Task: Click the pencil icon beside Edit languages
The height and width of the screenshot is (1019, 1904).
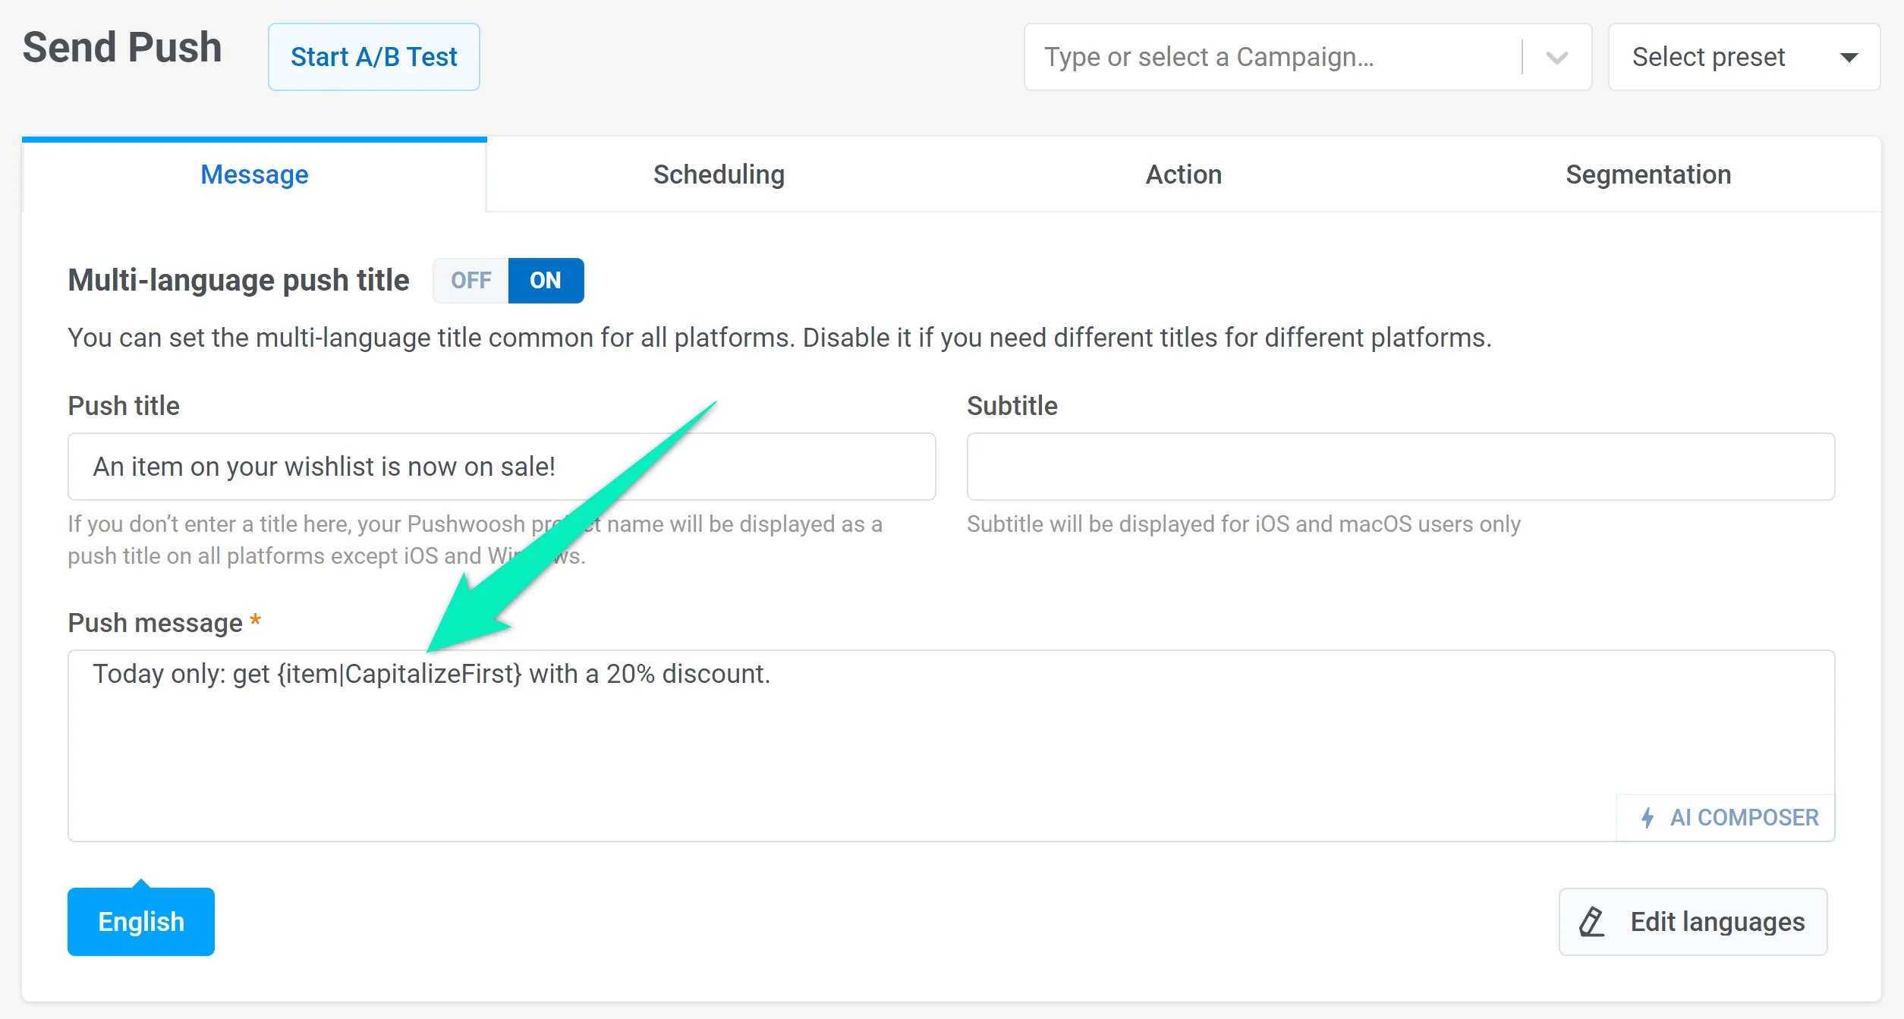Action: click(x=1591, y=921)
